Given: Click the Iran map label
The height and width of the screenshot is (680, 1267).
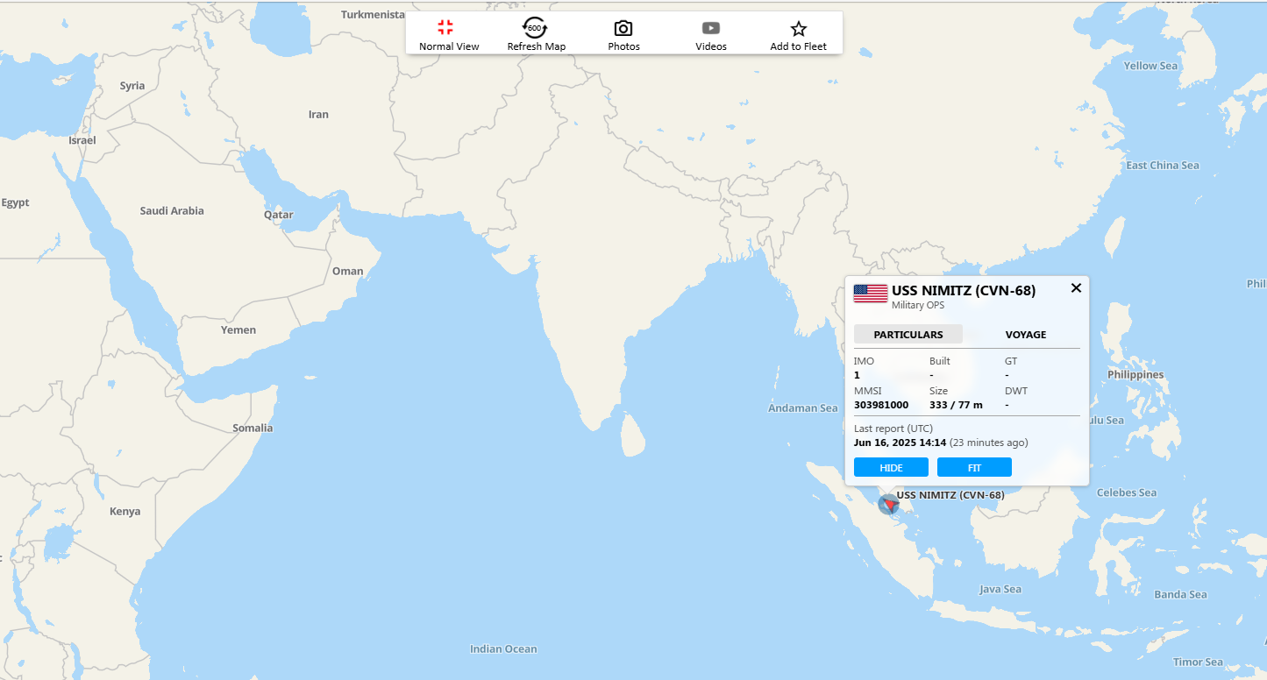Looking at the screenshot, I should pos(318,114).
